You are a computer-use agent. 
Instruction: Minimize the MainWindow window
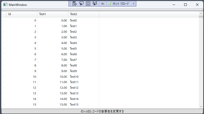pyautogui.click(x=174, y=5)
